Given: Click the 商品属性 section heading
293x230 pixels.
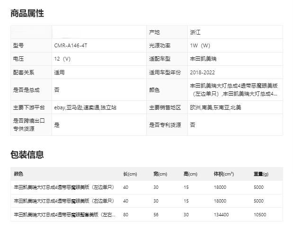Looking at the screenshot, I should click(27, 13).
